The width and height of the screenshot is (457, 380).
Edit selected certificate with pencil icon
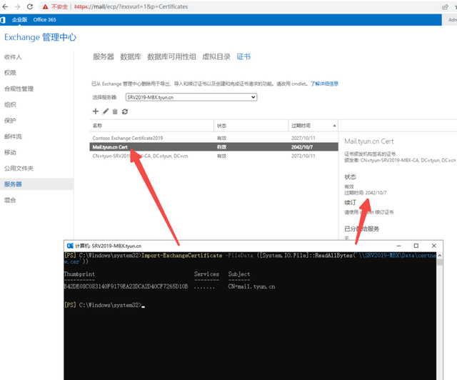pyautogui.click(x=106, y=111)
